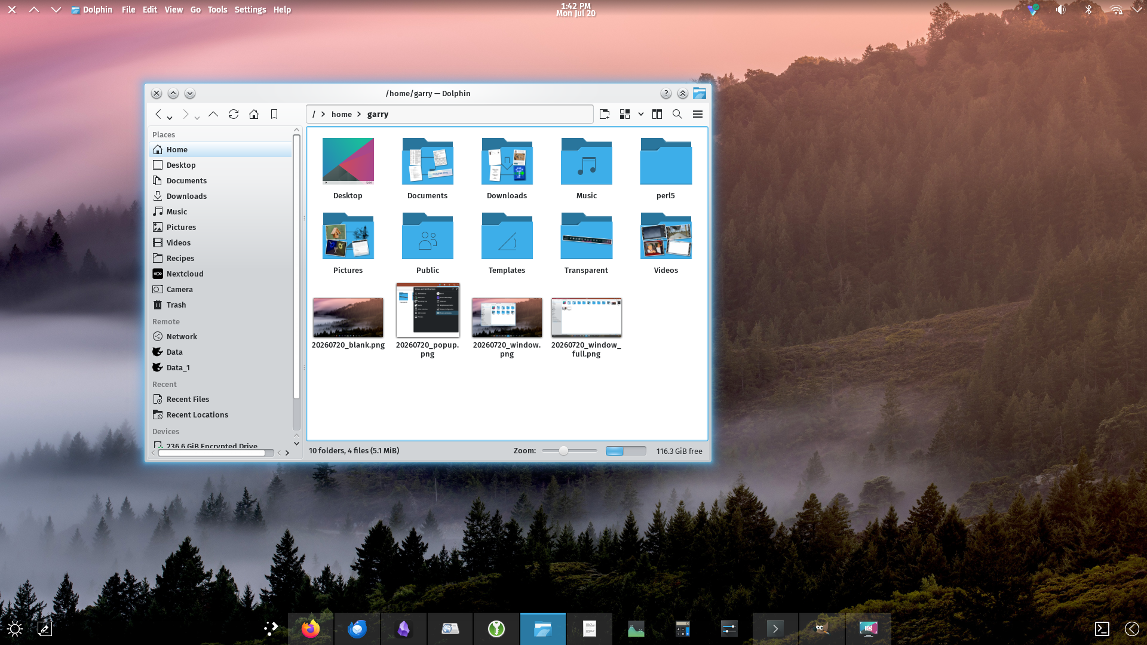
Task: Open the Settings menu
Action: click(x=250, y=10)
